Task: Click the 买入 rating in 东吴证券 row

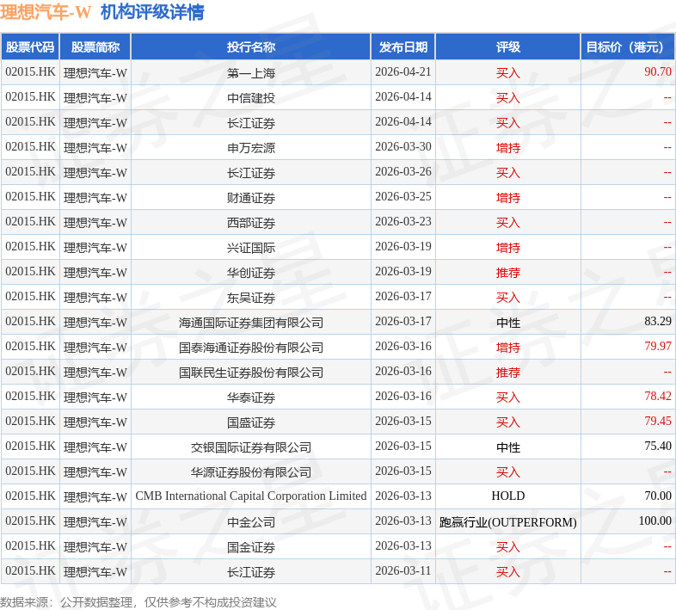Action: 508,298
